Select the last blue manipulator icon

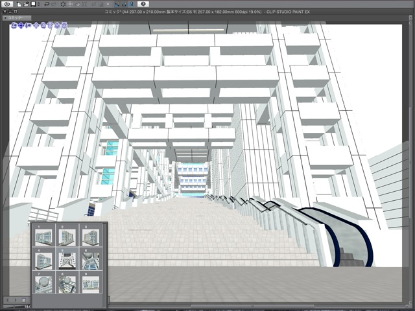64,25
